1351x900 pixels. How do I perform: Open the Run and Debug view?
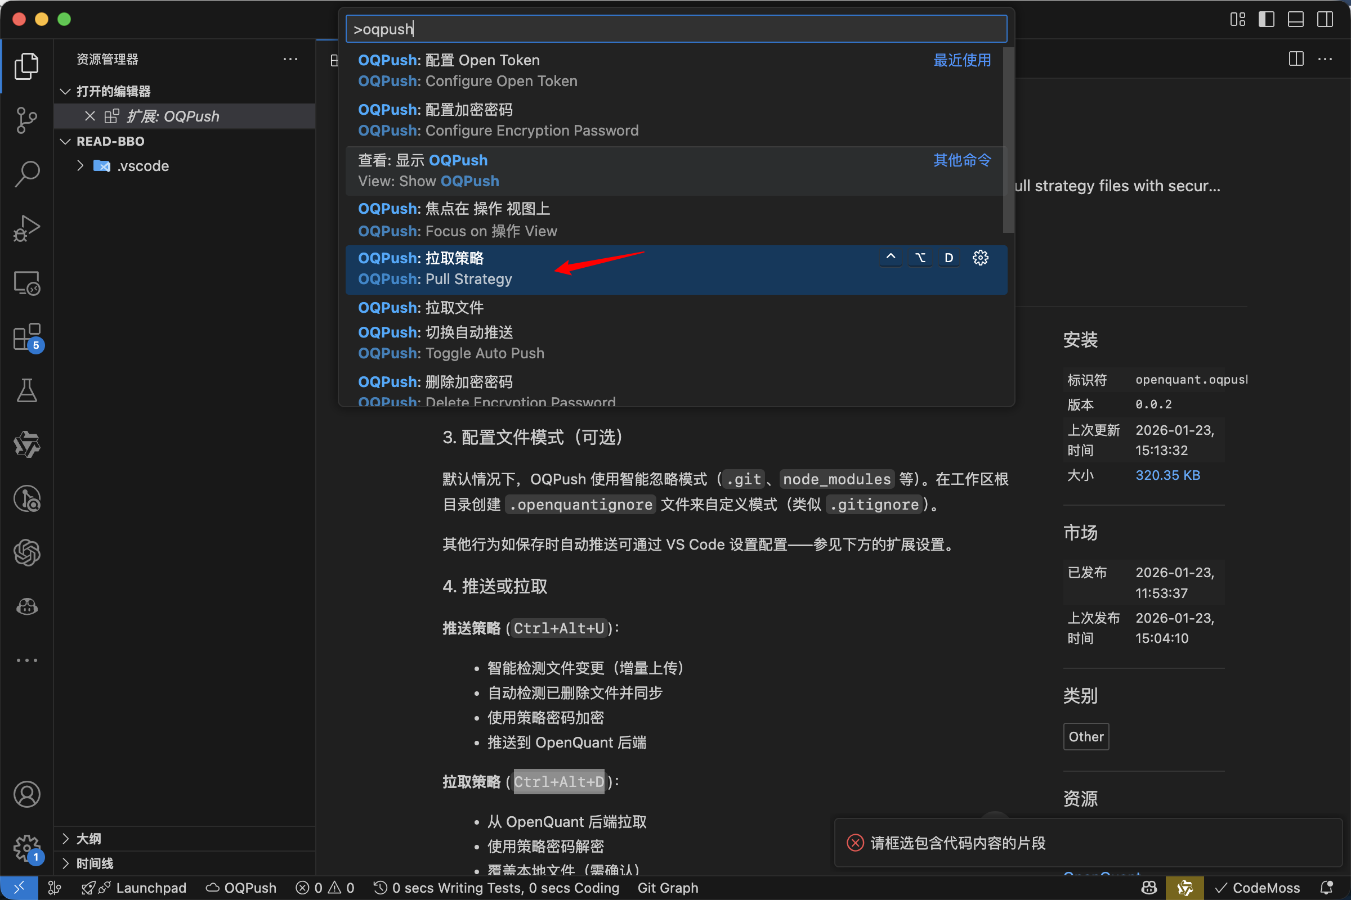[x=26, y=228]
